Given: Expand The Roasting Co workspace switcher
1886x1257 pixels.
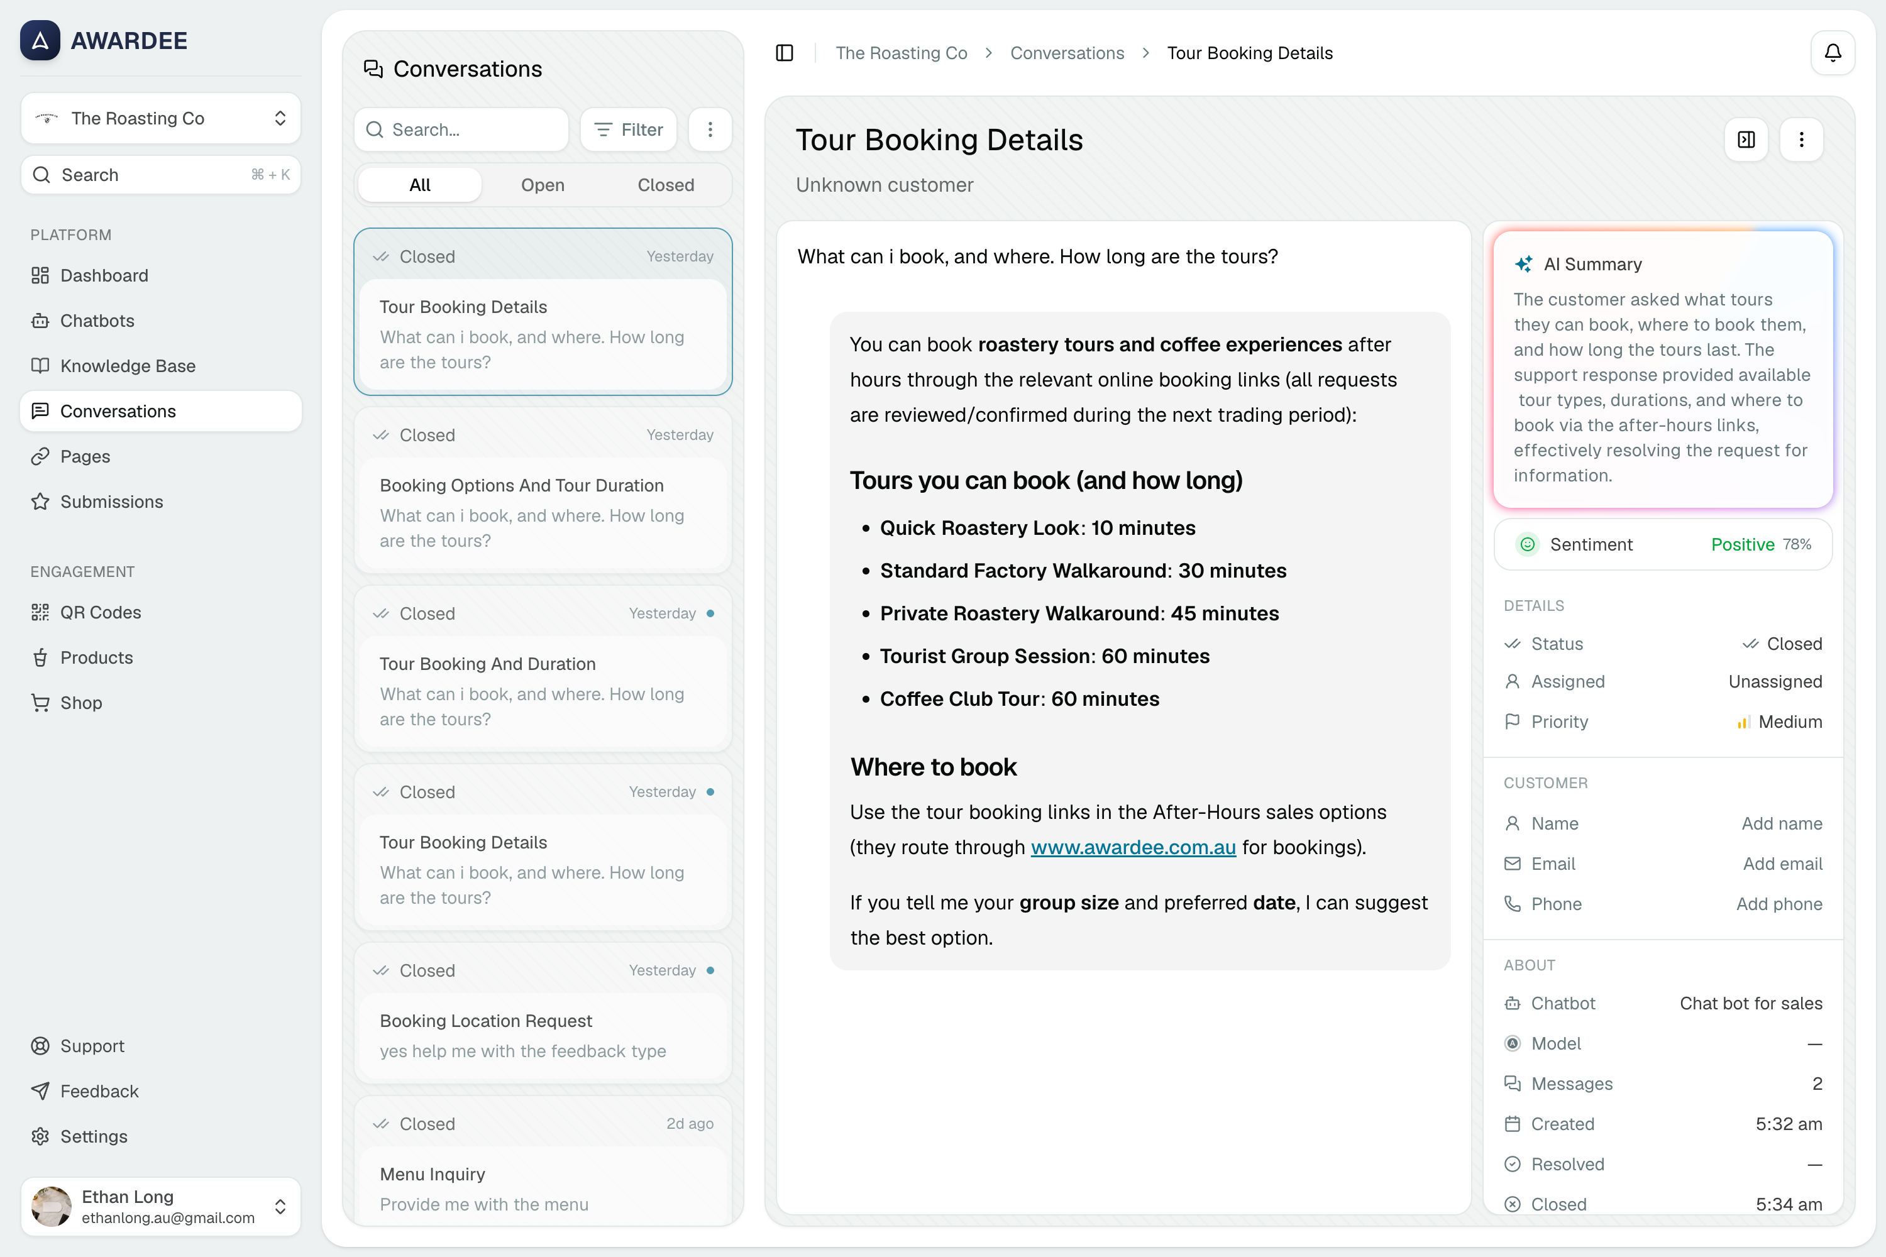Looking at the screenshot, I should (x=160, y=118).
